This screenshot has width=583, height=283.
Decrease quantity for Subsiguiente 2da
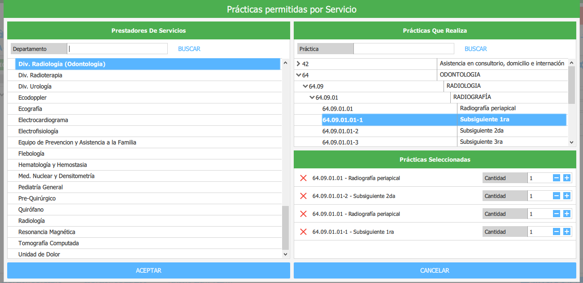(x=557, y=196)
